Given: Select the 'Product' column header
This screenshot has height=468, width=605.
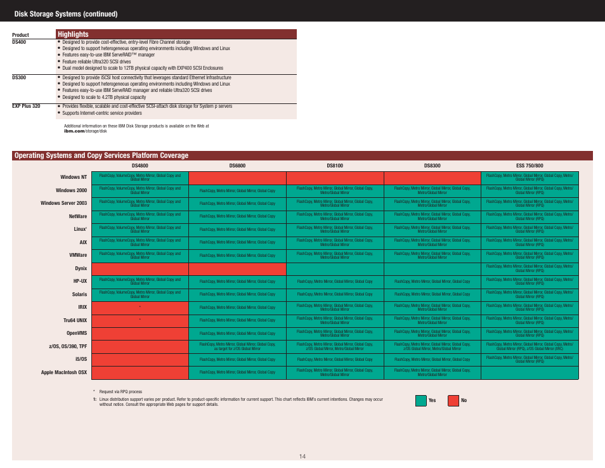Looking at the screenshot, I should point(20,35).
